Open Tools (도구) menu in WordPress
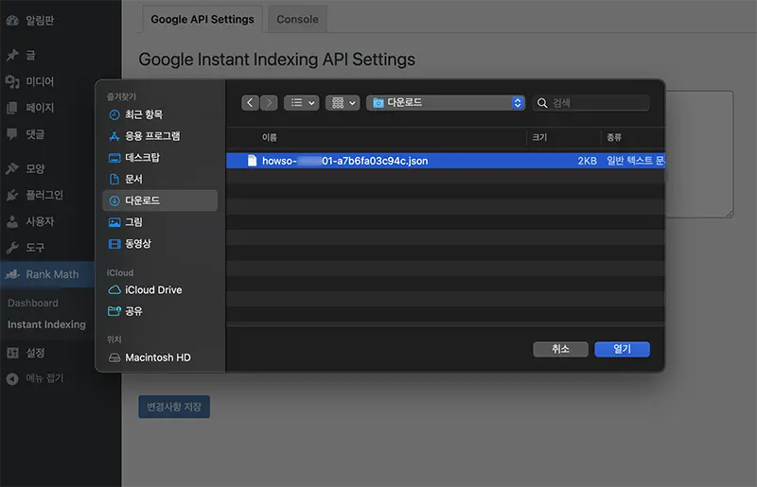 [27, 248]
